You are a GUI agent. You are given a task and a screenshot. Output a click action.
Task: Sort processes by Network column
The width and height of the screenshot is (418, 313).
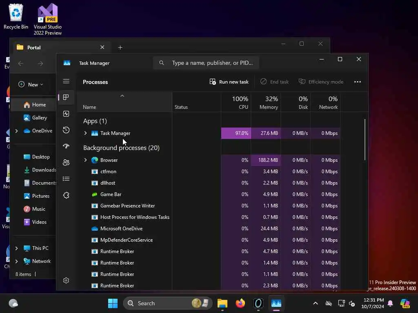click(325, 102)
